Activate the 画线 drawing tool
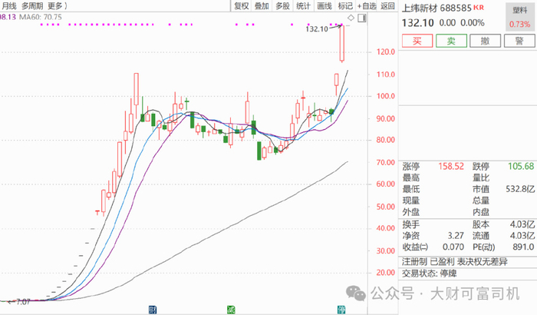 pos(324,6)
